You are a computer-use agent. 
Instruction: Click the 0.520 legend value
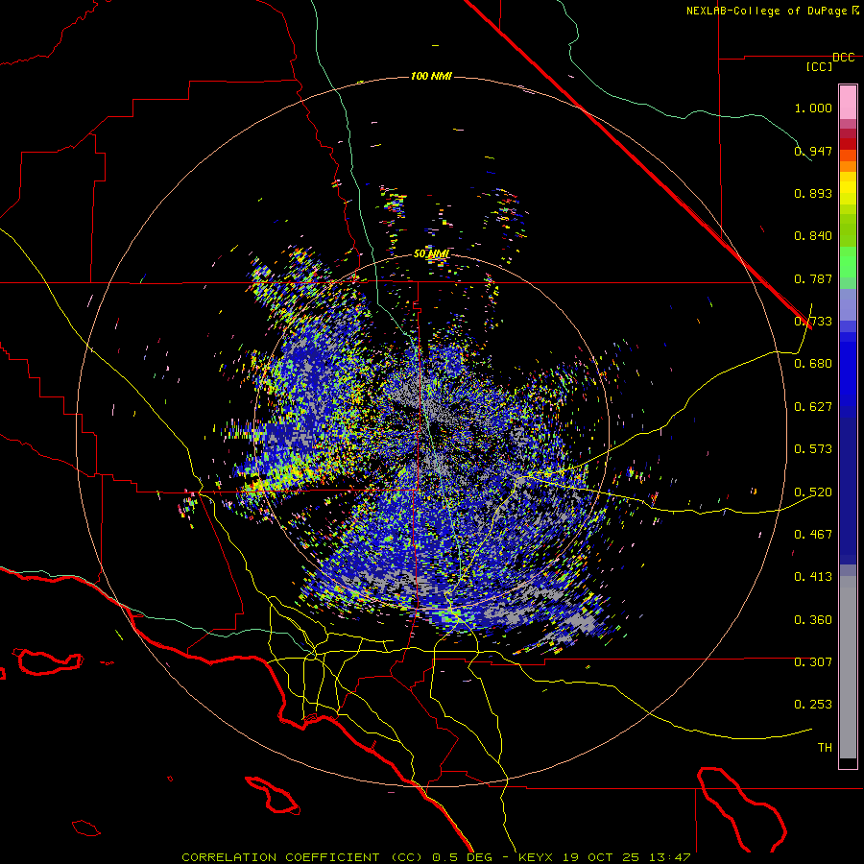click(813, 492)
